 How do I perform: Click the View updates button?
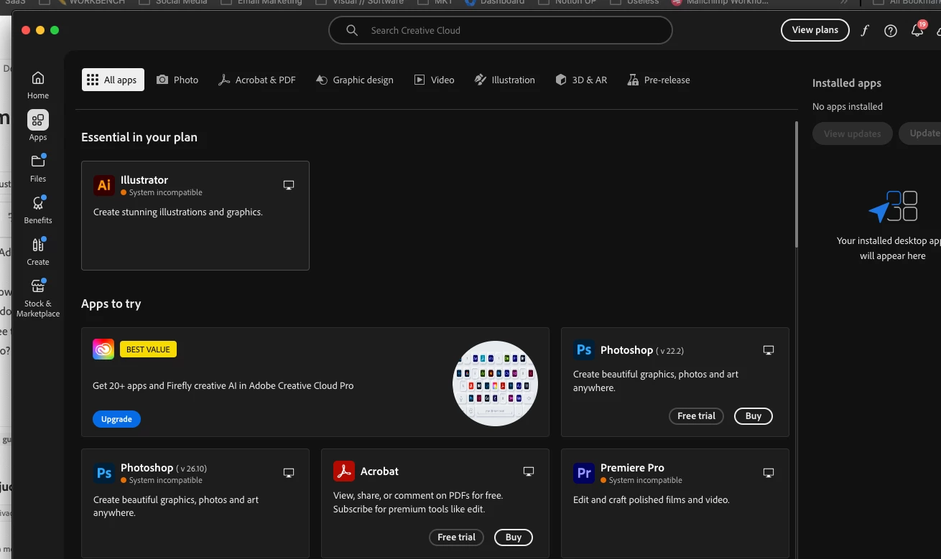[x=853, y=133]
